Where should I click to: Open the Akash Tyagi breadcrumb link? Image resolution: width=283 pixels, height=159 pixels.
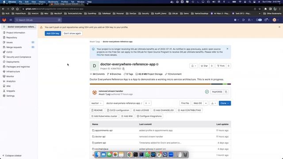click(95, 42)
